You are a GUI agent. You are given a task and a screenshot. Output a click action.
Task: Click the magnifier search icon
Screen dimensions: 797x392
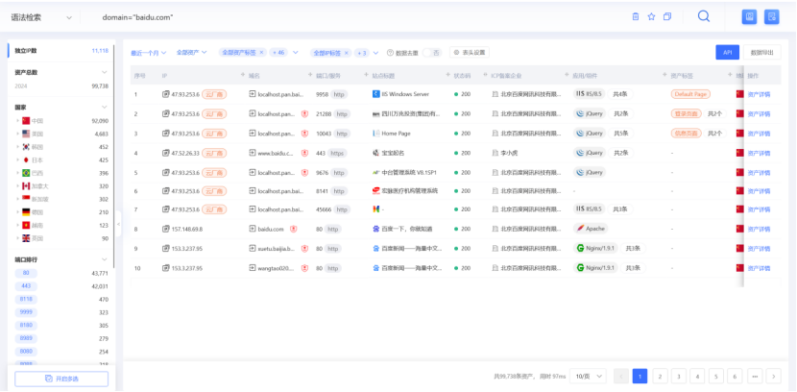click(704, 16)
